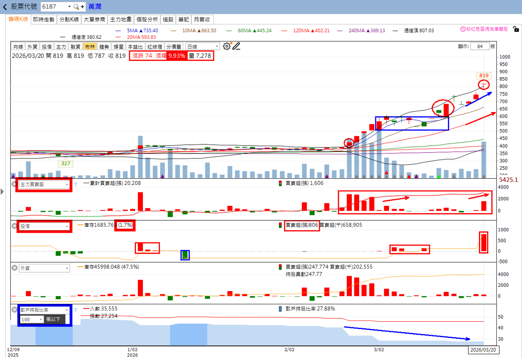Viewport: 522px width, 358px height.
Task: Click help question mark next to 散戶持股比率
Action: tap(75, 310)
